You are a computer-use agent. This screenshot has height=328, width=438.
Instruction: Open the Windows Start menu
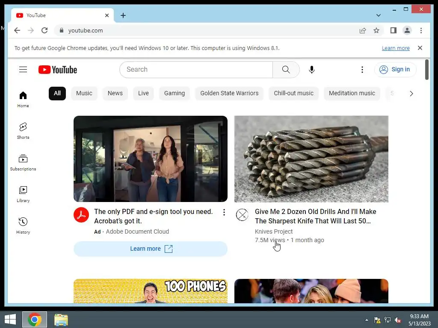click(10, 319)
